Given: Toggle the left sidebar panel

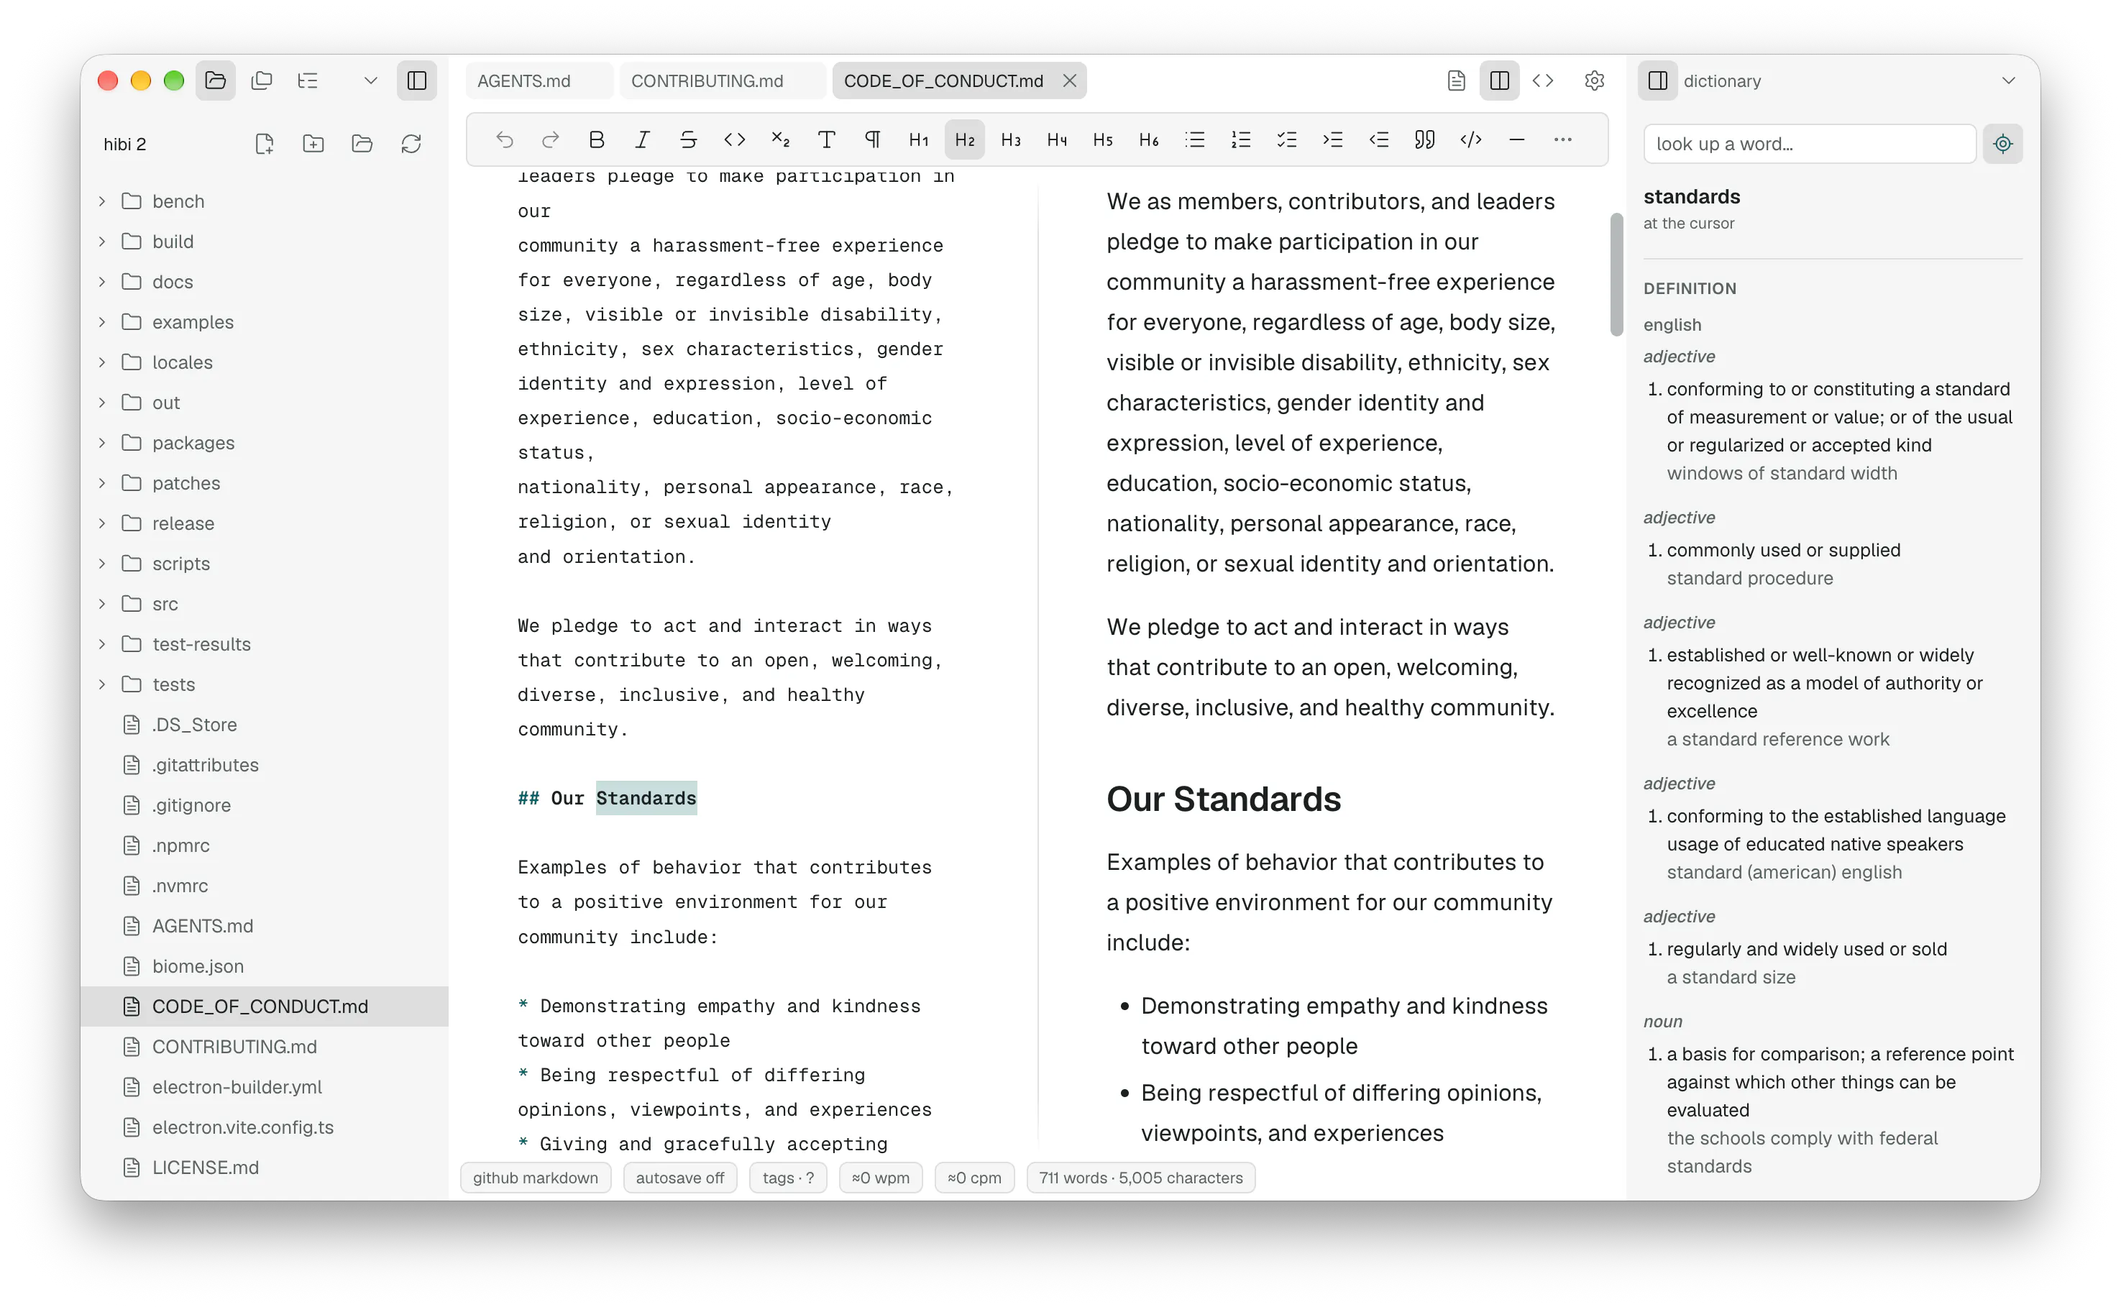Looking at the screenshot, I should [416, 81].
